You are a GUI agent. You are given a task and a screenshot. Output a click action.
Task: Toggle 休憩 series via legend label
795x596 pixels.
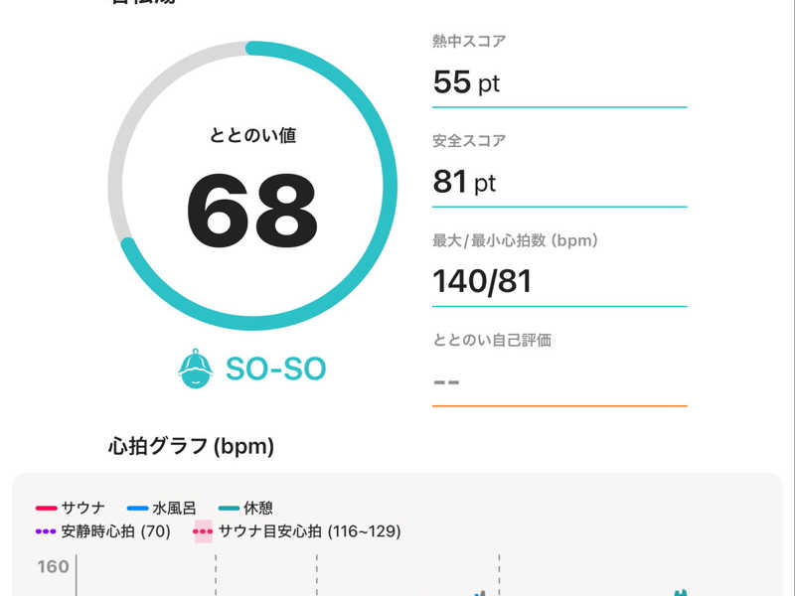pyautogui.click(x=258, y=508)
